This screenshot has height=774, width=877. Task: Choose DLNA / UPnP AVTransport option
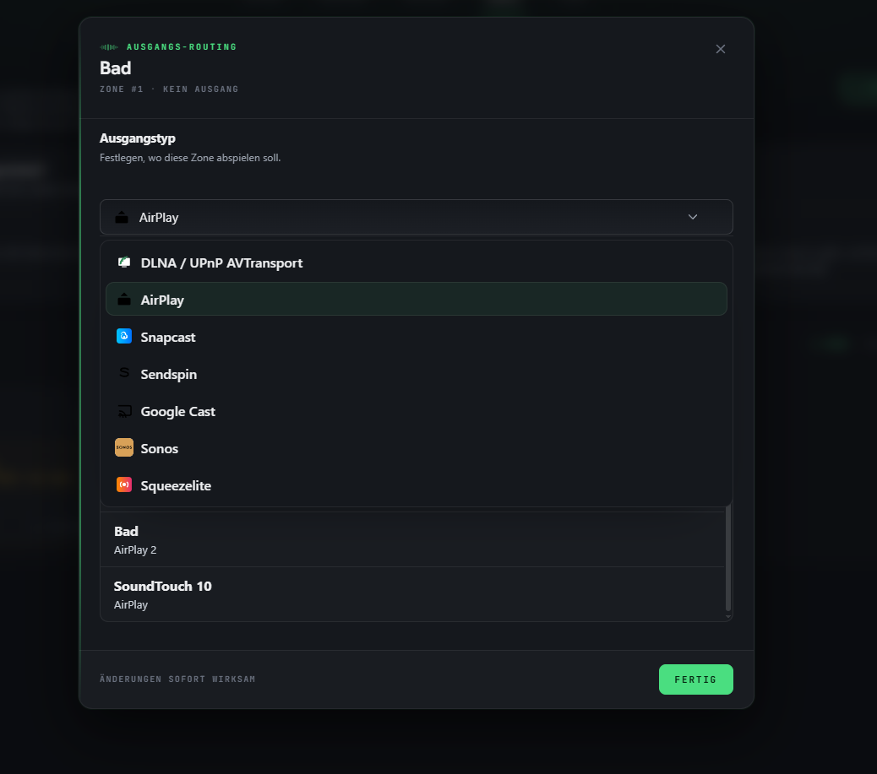pyautogui.click(x=417, y=263)
